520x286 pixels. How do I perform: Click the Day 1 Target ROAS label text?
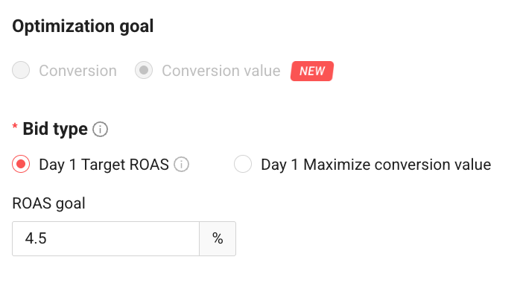click(x=104, y=165)
